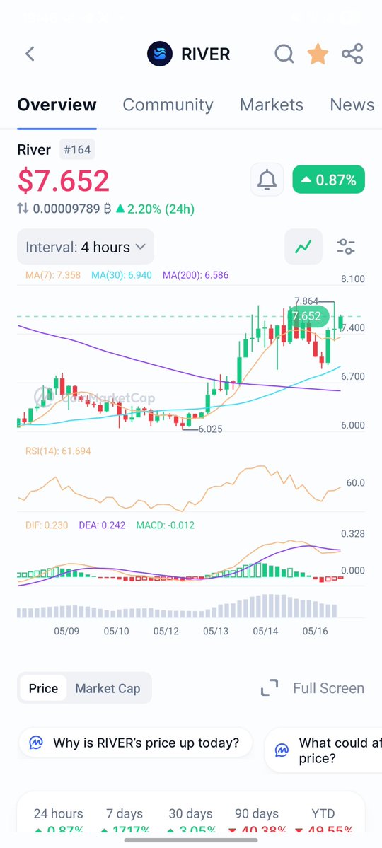Viewport: 382px width, 848px height.
Task: Ask Why is RIVER's price up today?
Action: (x=136, y=743)
